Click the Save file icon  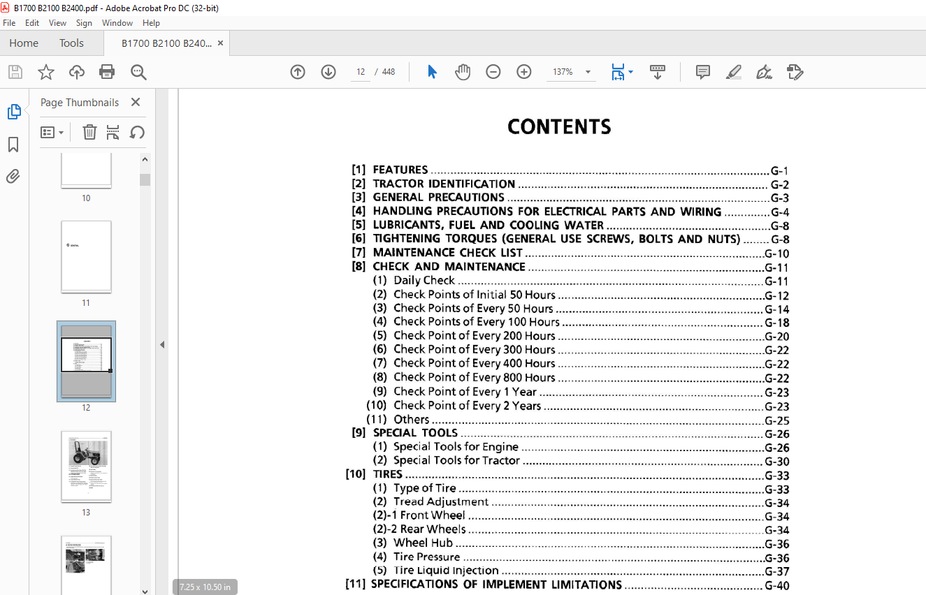click(x=15, y=72)
